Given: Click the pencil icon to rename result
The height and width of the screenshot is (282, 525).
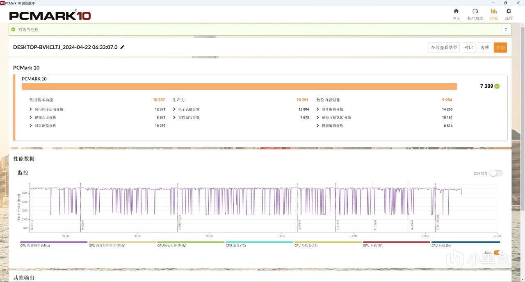Looking at the screenshot, I should (x=122, y=47).
